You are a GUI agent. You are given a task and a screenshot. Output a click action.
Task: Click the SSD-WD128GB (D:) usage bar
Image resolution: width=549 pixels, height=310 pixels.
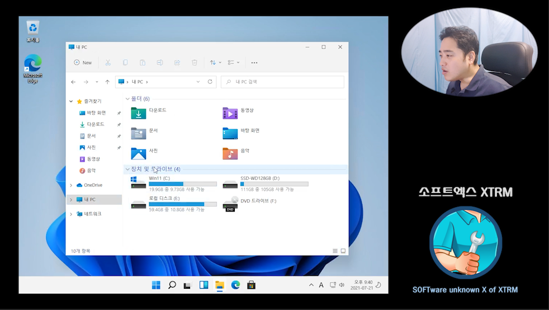[x=274, y=184]
